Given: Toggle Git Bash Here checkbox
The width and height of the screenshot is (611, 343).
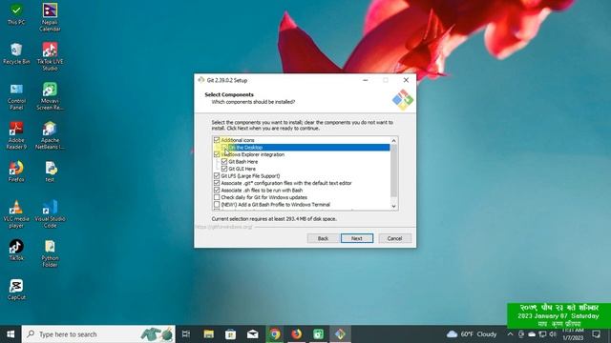Looking at the screenshot, I should tap(224, 161).
